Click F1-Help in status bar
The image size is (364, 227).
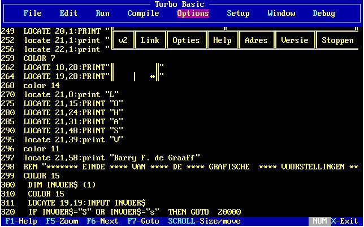point(21,221)
